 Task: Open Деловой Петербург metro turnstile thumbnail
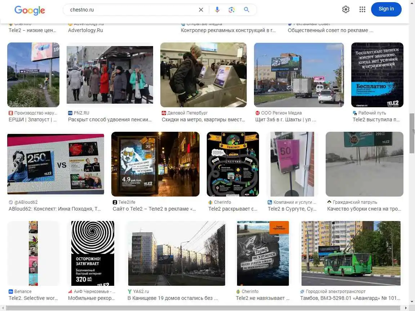coord(204,75)
